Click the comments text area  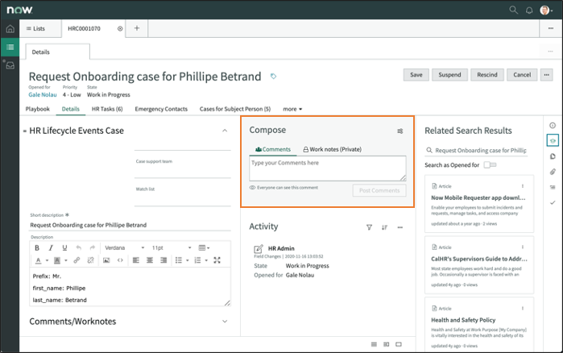pyautogui.click(x=328, y=168)
